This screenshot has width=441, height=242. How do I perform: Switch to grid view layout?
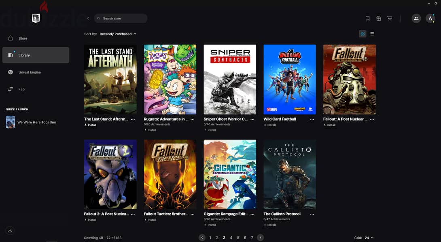(363, 33)
